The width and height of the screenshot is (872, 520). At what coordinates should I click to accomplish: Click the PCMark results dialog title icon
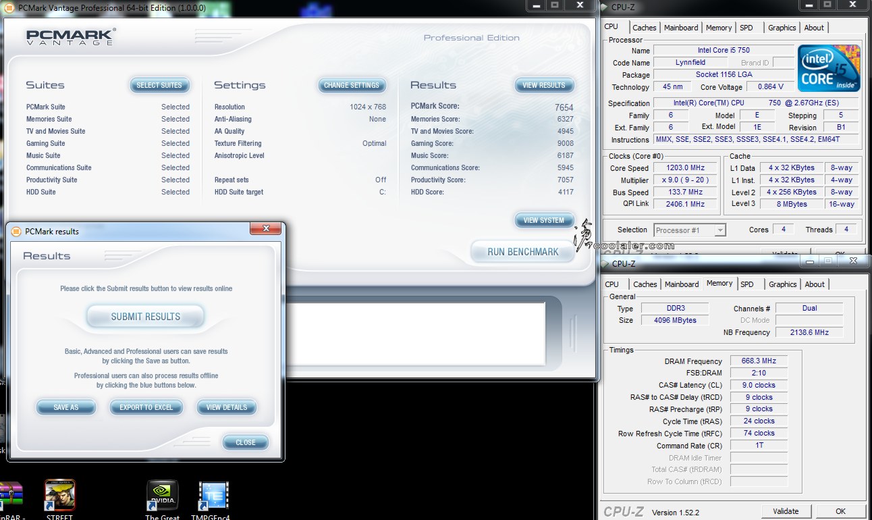coord(16,231)
